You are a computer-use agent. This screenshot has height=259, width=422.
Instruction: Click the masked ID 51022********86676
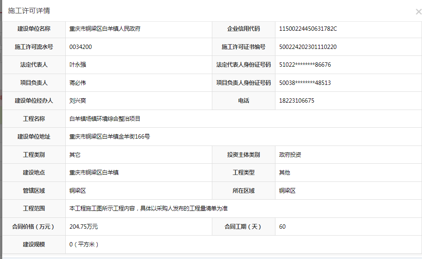click(305, 65)
